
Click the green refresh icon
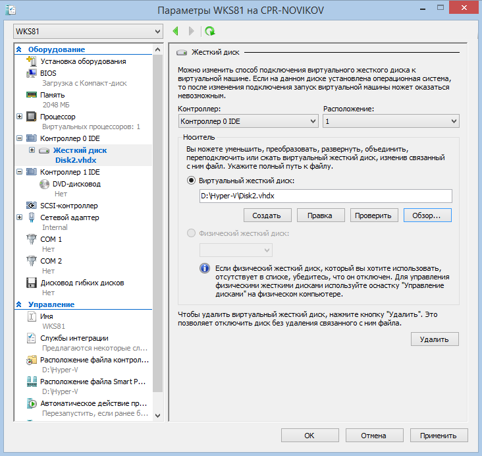click(x=210, y=31)
